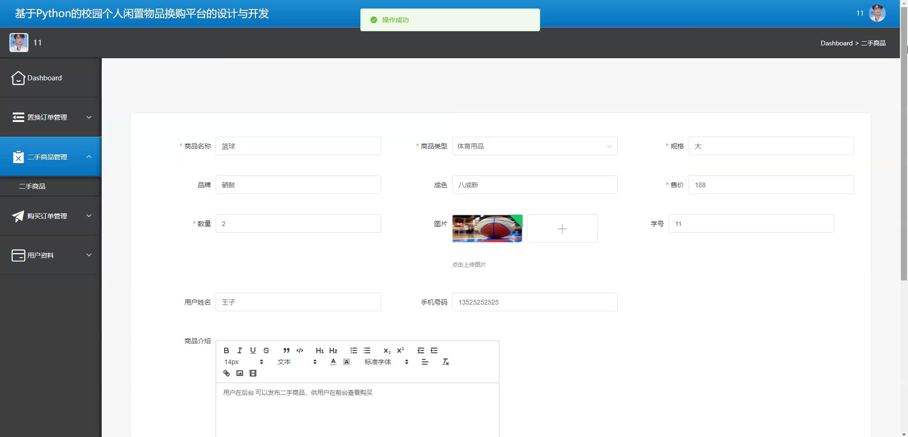Image resolution: width=908 pixels, height=437 pixels.
Task: Open the 购买订单管理 menu
Action: pos(51,216)
